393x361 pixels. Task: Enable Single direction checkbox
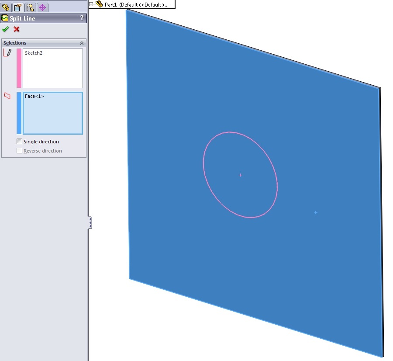tap(19, 142)
